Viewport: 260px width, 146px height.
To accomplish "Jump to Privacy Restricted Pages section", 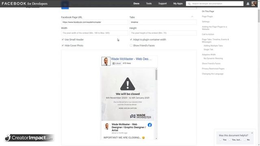I will [213, 69].
